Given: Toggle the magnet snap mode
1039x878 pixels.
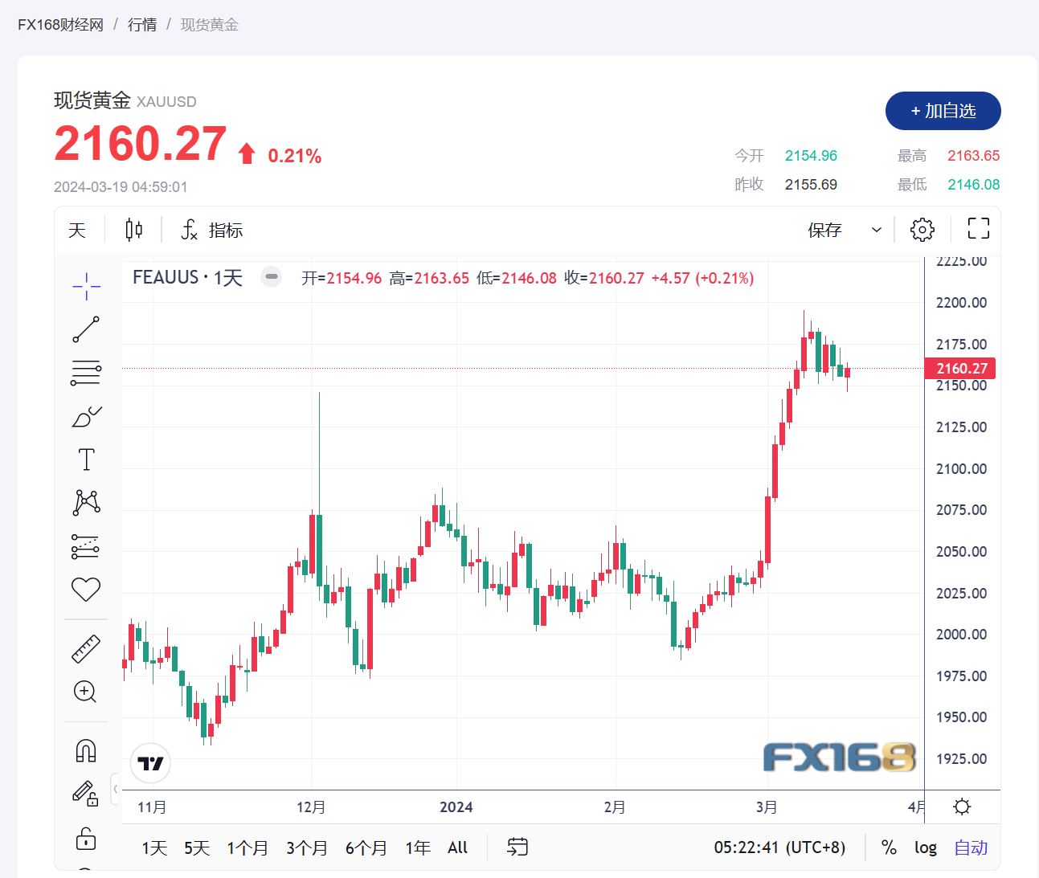Looking at the screenshot, I should click(x=86, y=750).
